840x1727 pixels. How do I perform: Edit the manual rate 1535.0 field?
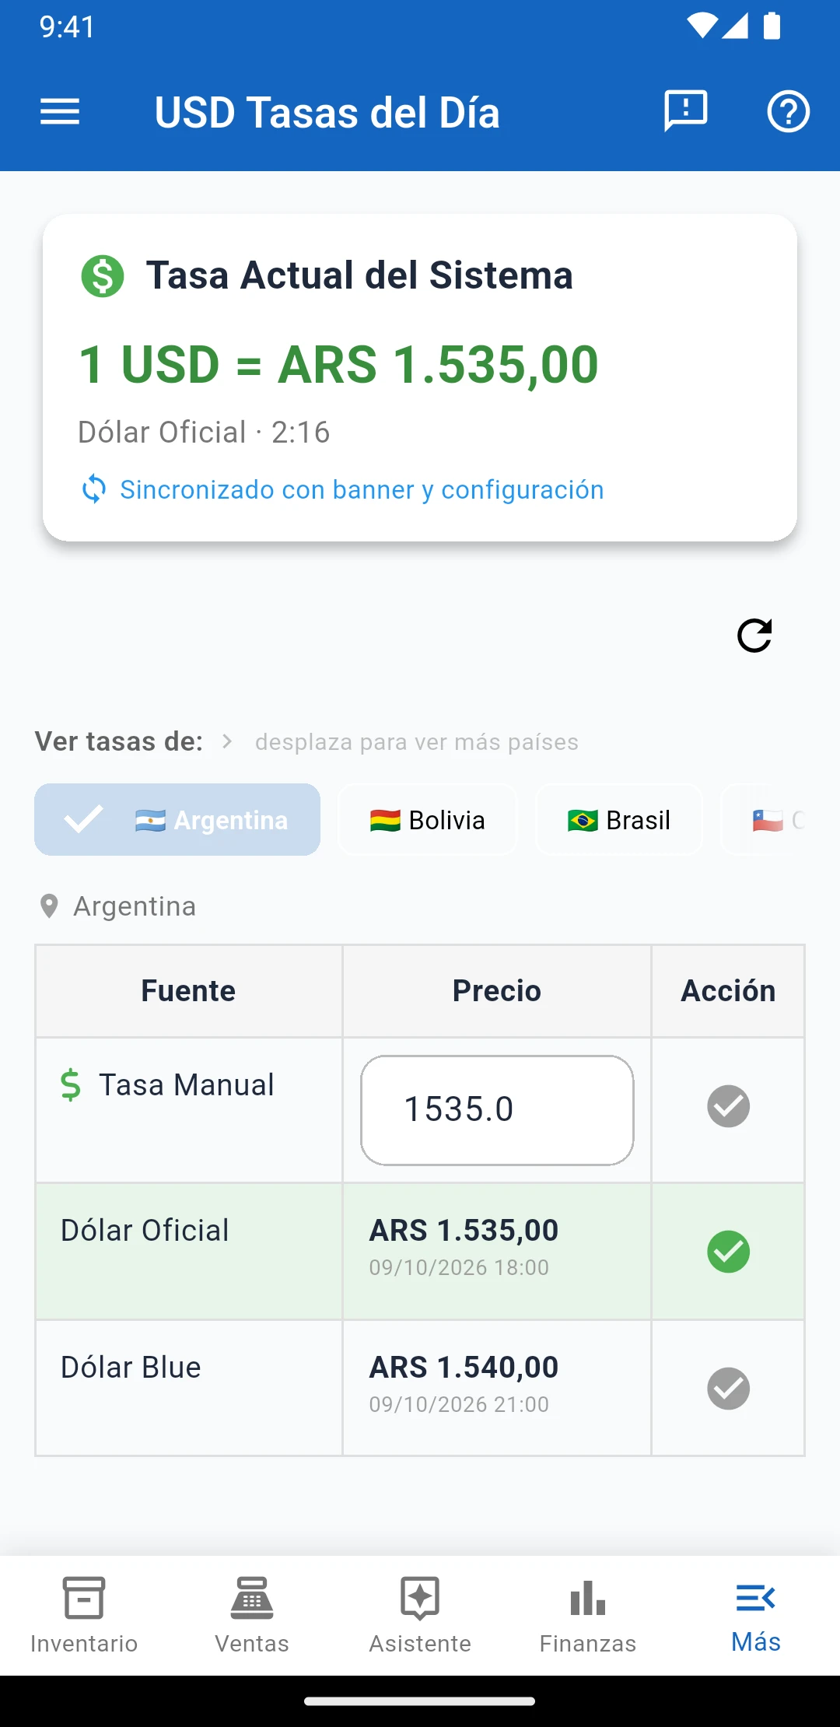497,1110
